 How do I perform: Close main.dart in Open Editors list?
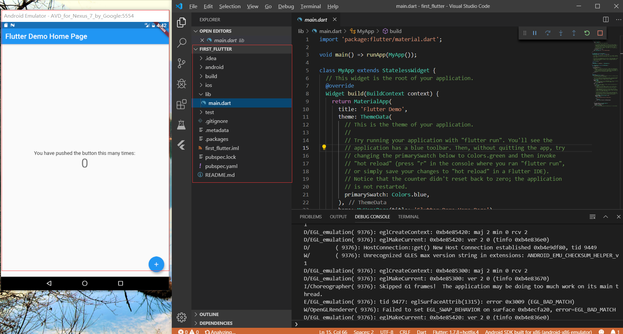pos(202,40)
